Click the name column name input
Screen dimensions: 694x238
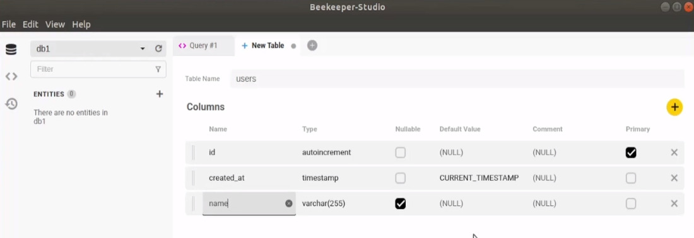point(249,203)
